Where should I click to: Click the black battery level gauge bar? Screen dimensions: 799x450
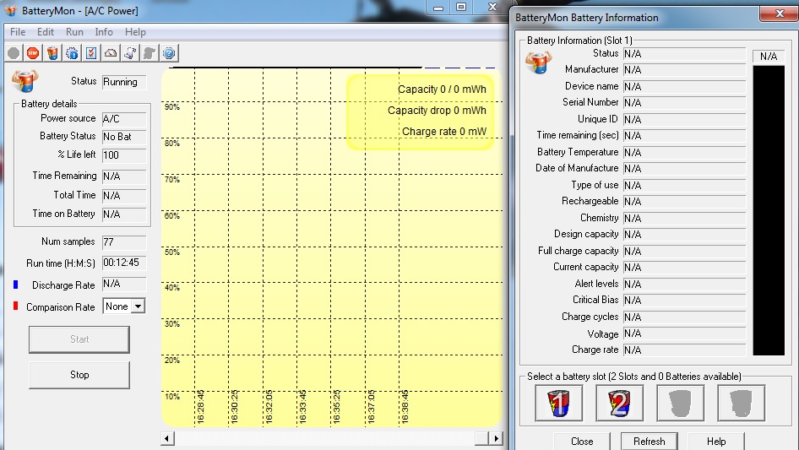click(x=769, y=210)
